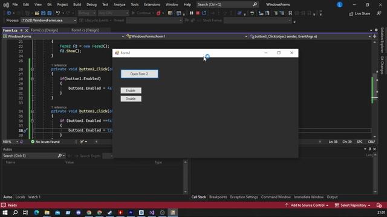
Task: Collapse the button2_Click method outline
Action: pos(32,69)
